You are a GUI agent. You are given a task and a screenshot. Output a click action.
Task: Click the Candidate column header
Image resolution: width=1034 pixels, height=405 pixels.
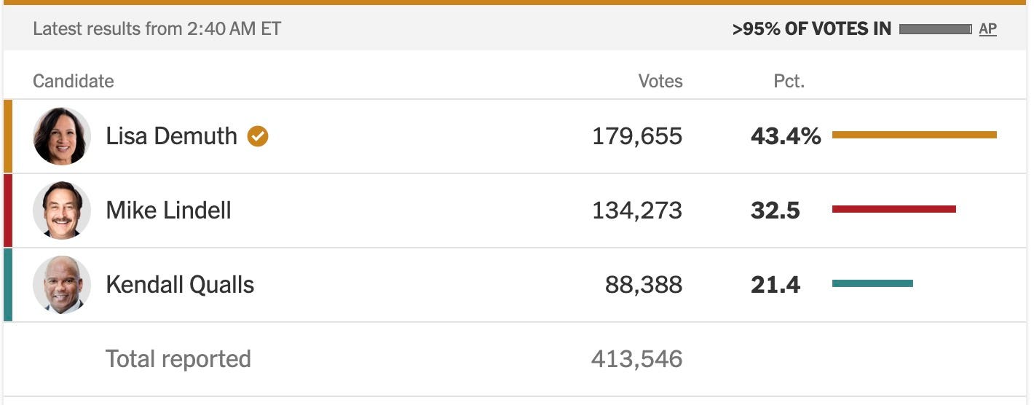pyautogui.click(x=74, y=81)
